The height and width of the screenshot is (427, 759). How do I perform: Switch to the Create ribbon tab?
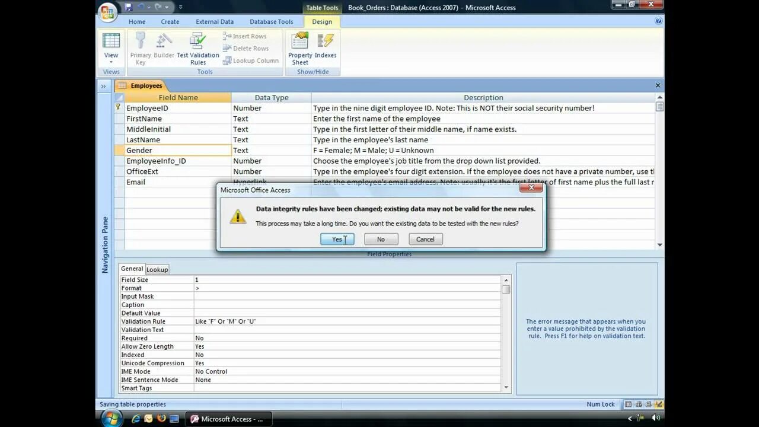(170, 21)
